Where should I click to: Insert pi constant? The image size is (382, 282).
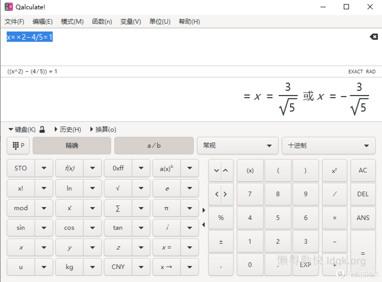[x=167, y=208]
